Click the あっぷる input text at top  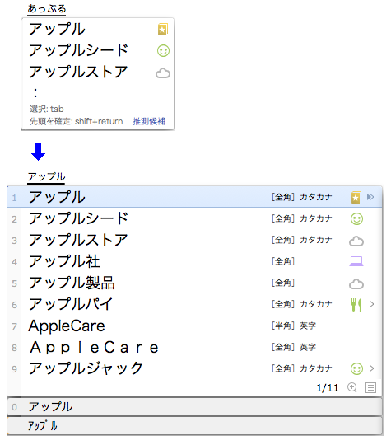47,8
